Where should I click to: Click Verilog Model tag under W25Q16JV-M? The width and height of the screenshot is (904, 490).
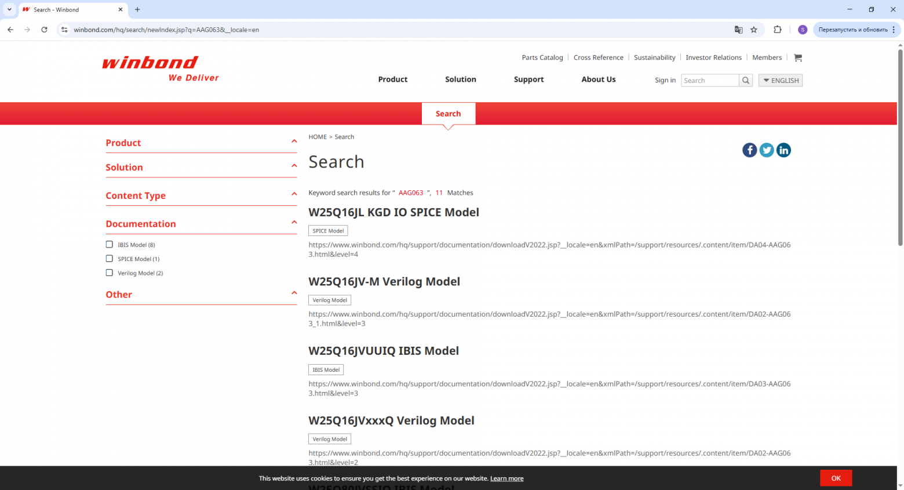330,300
